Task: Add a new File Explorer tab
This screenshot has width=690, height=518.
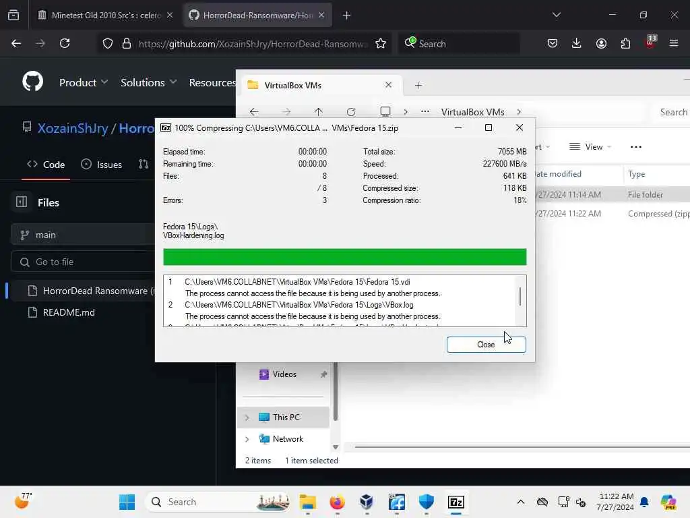Action: [x=418, y=85]
